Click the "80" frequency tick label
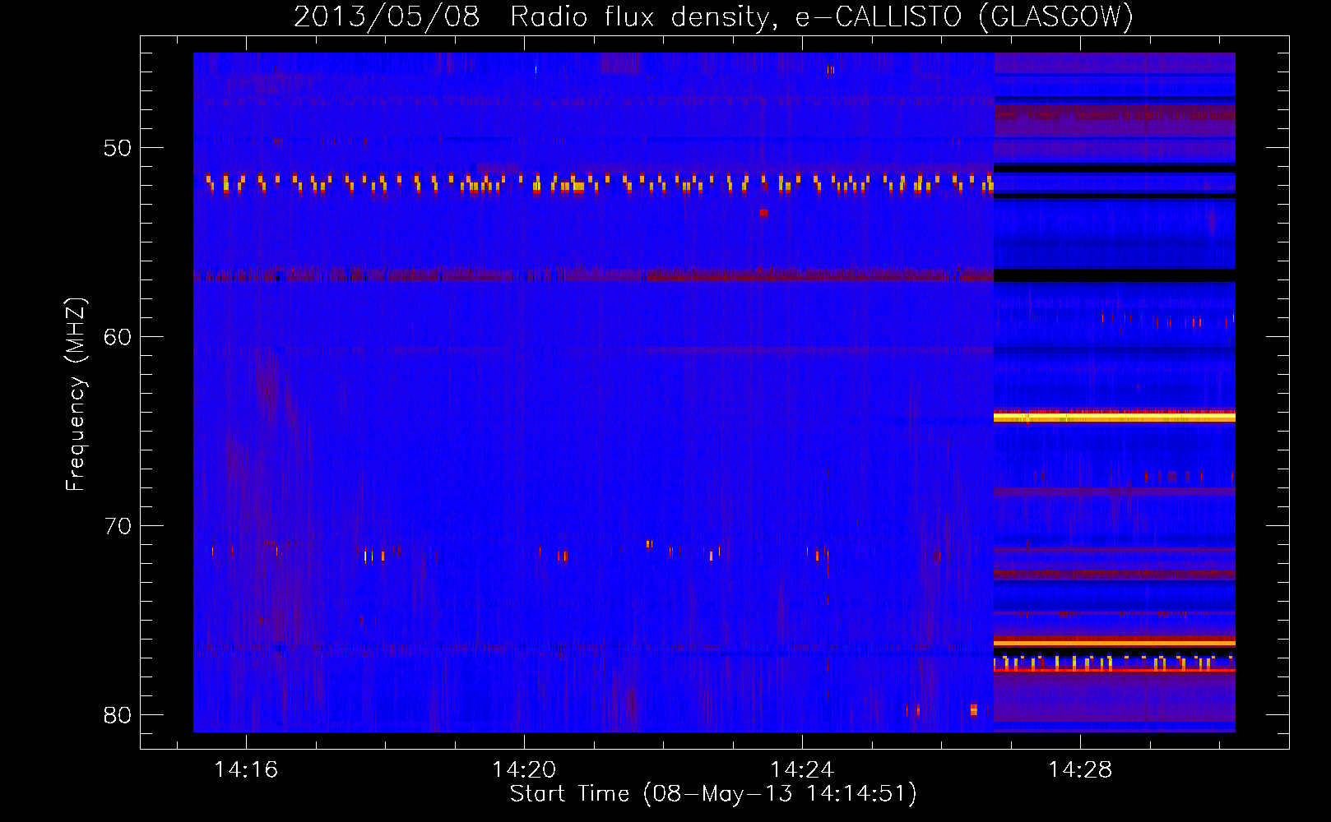Image resolution: width=1331 pixels, height=822 pixels. [118, 715]
